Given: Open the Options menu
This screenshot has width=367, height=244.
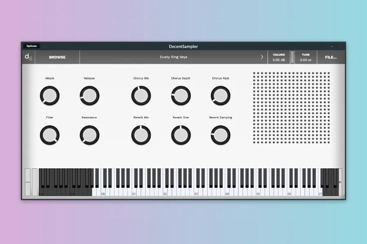Looking at the screenshot, I should click(31, 46).
